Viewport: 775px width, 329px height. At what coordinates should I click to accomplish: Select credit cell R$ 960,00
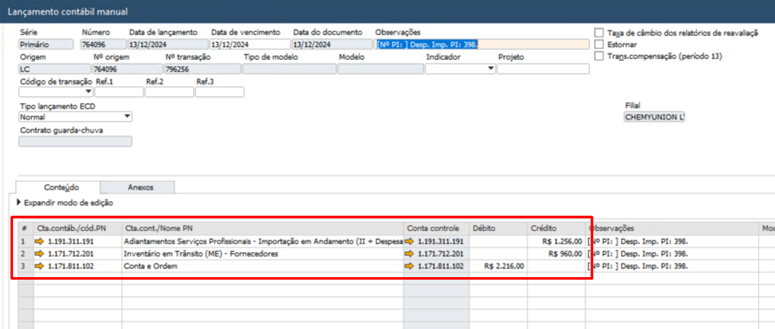[557, 254]
